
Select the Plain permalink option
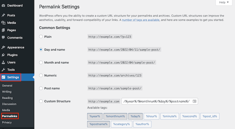pos(41,36)
